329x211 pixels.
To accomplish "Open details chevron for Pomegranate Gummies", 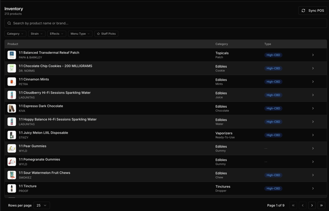I will click(x=313, y=162).
